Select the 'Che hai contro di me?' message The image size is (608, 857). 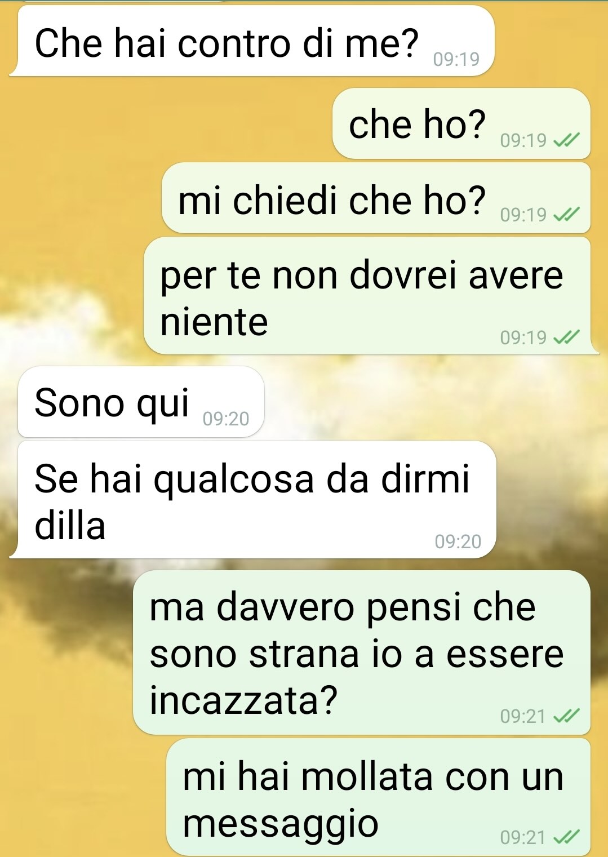coord(252,41)
